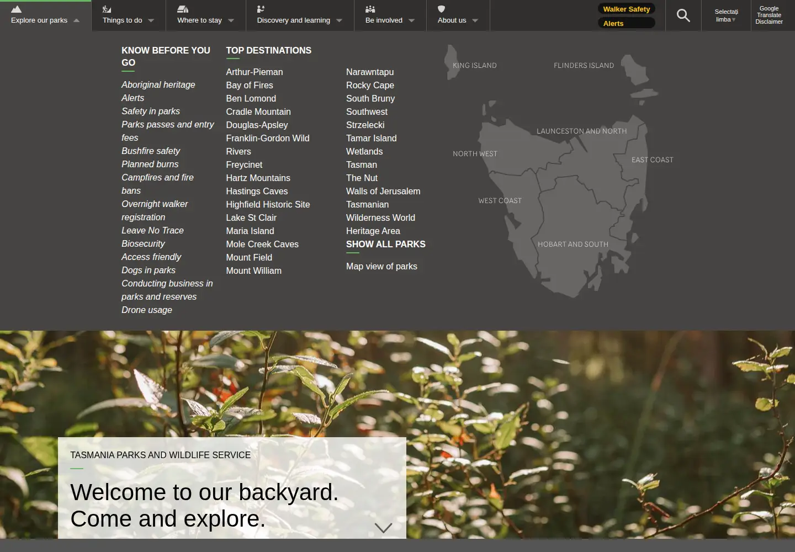
Task: Open the Aboriginal heritage link
Action: (x=158, y=84)
